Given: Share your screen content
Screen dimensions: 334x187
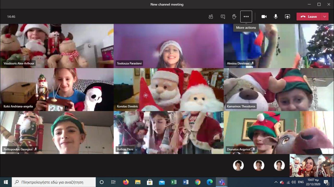Looking at the screenshot, I should click(x=287, y=17).
